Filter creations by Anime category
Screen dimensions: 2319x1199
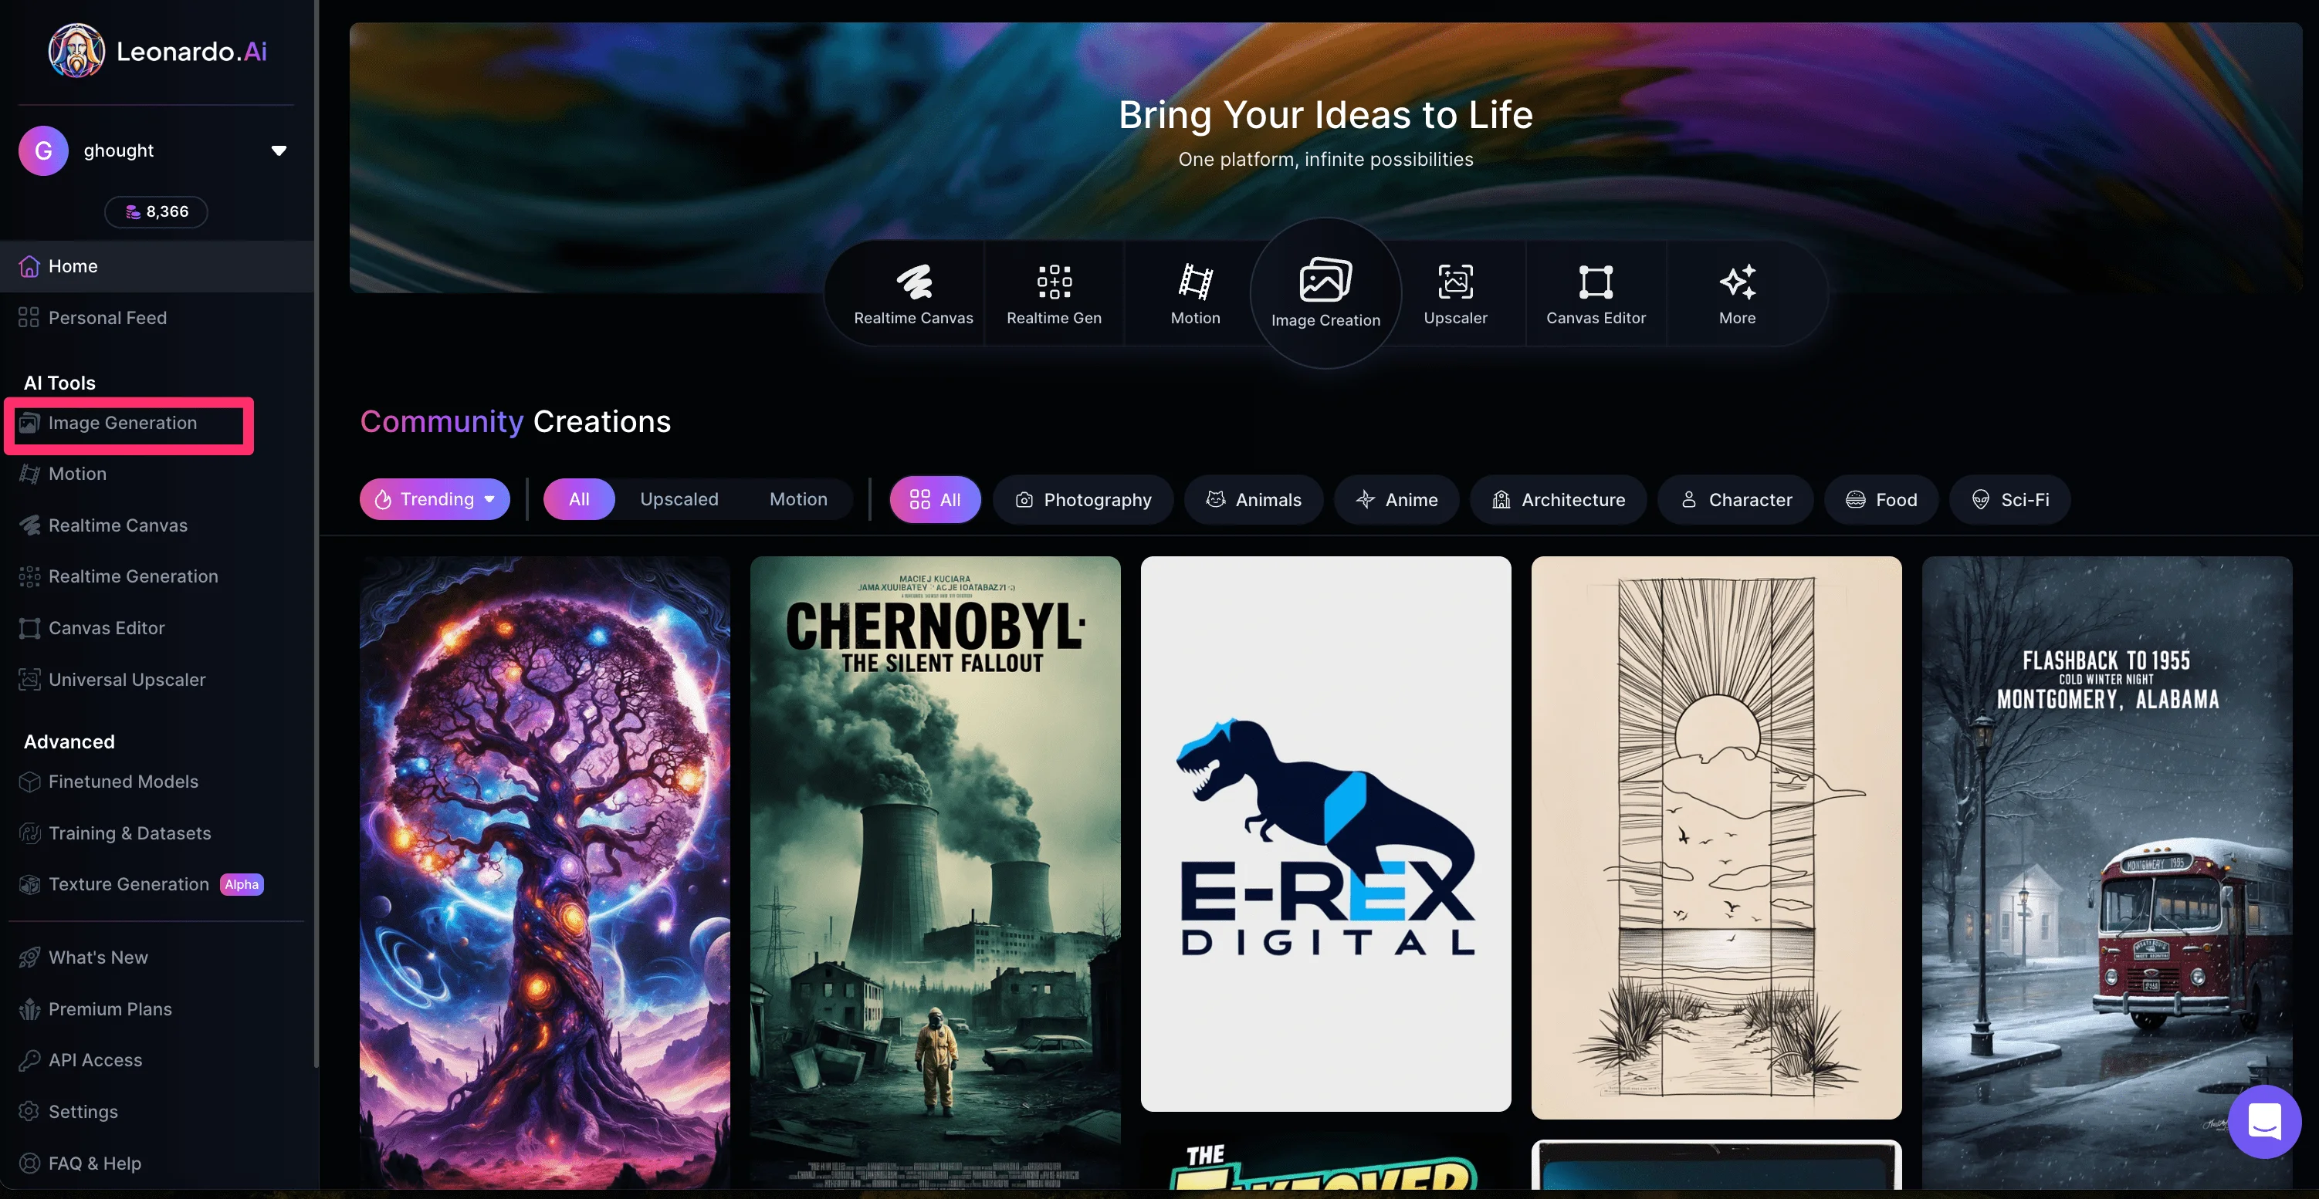1396,499
